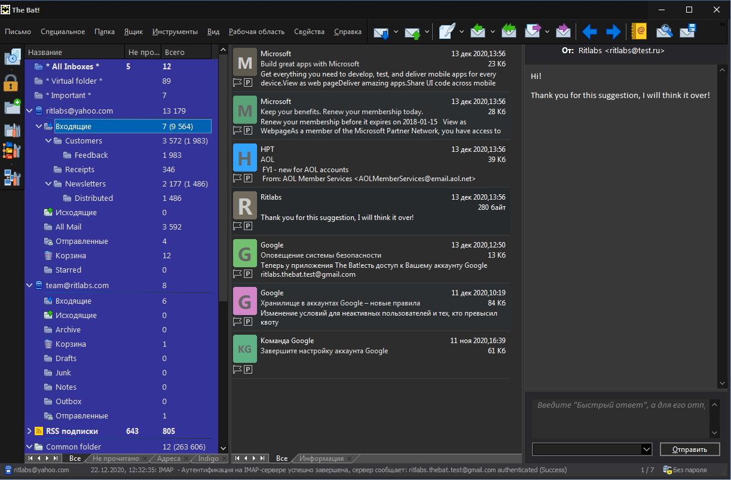The height and width of the screenshot is (480, 731).
Task: Click the Forward message icon with document
Action: pyautogui.click(x=533, y=32)
